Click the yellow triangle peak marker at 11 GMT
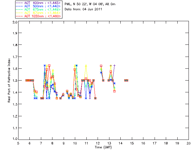The width and height of the screenshot is (194, 155). 86,65
